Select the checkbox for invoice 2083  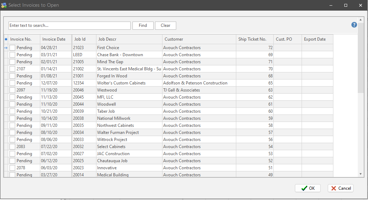[12, 147]
